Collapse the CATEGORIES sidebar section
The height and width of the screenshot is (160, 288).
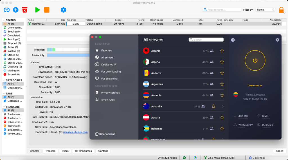pyautogui.click(x=4, y=80)
